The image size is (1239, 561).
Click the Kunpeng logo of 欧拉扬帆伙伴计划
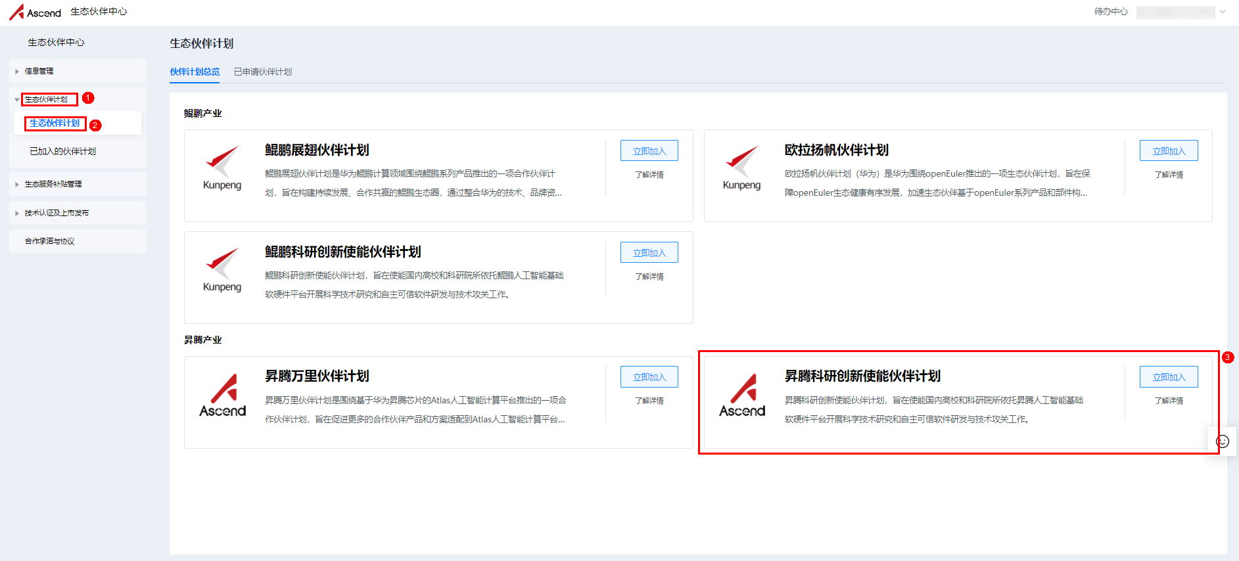[x=741, y=168]
